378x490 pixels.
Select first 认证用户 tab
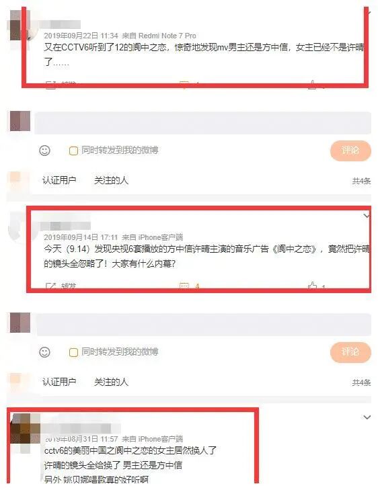[x=59, y=180]
